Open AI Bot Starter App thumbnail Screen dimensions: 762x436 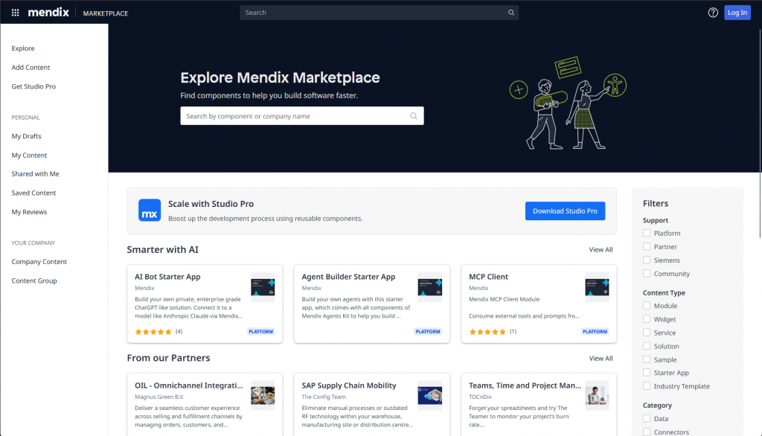263,286
